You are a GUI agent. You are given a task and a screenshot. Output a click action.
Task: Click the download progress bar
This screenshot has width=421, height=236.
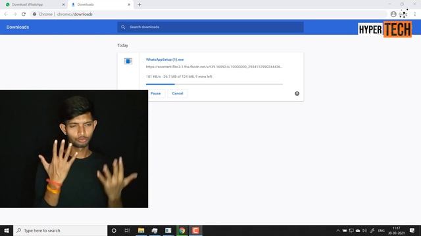click(x=214, y=85)
